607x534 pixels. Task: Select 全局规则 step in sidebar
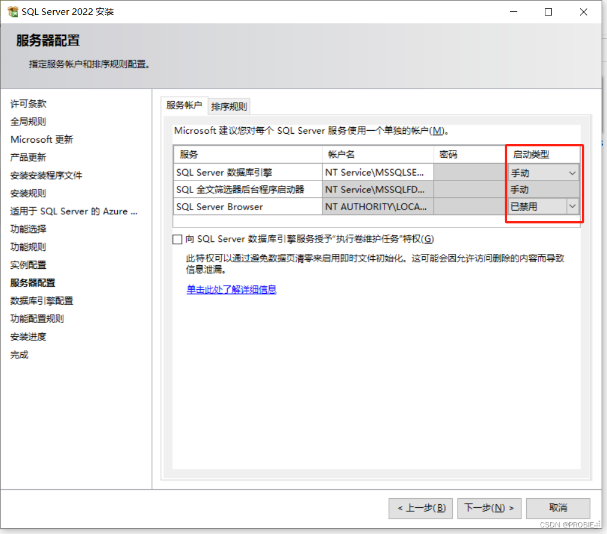(28, 121)
